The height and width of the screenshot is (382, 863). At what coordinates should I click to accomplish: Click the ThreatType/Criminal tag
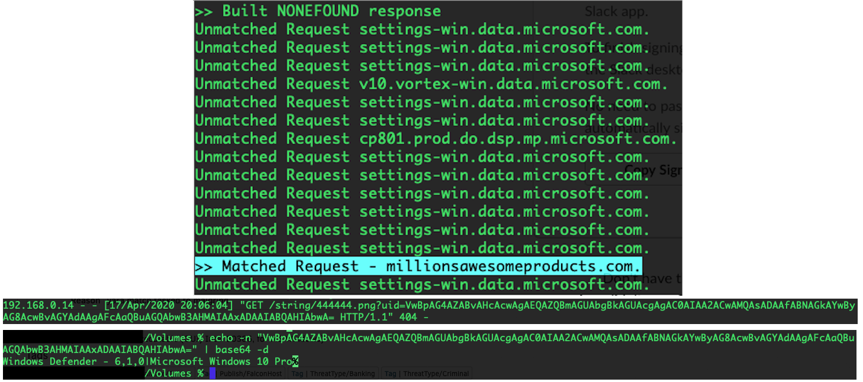point(426,374)
